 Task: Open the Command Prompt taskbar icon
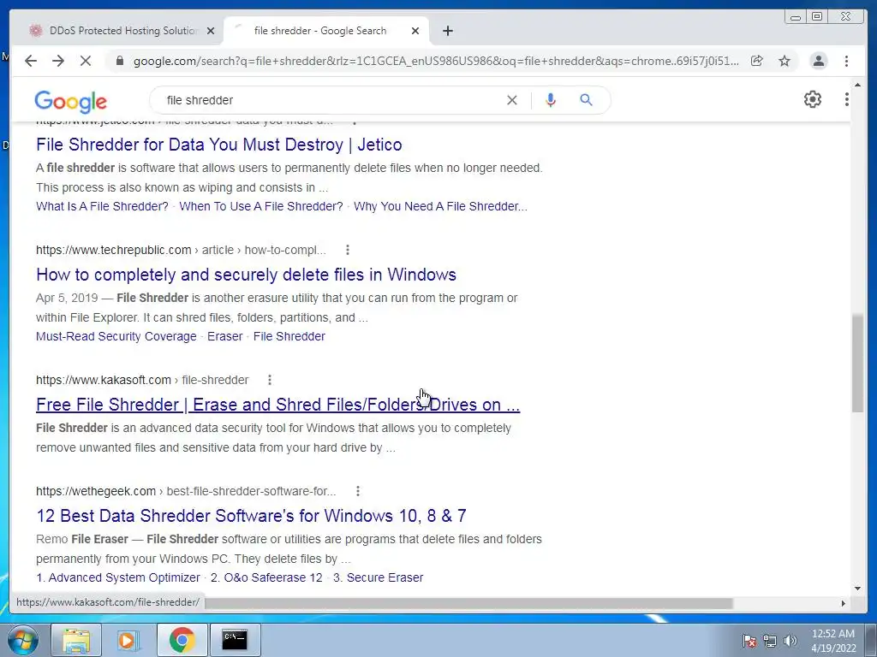pos(235,640)
